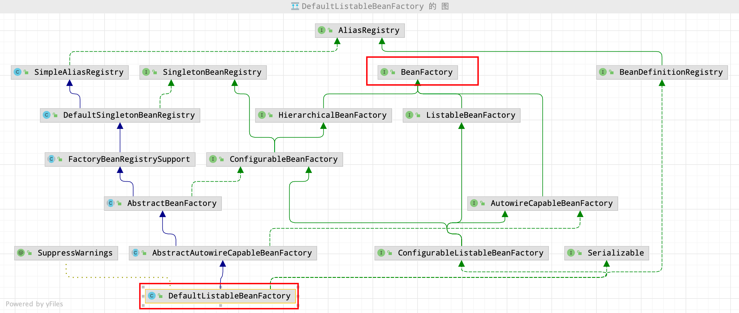Image resolution: width=739 pixels, height=313 pixels.
Task: Select the SimpleAliasRegistry class node
Action: coord(70,72)
